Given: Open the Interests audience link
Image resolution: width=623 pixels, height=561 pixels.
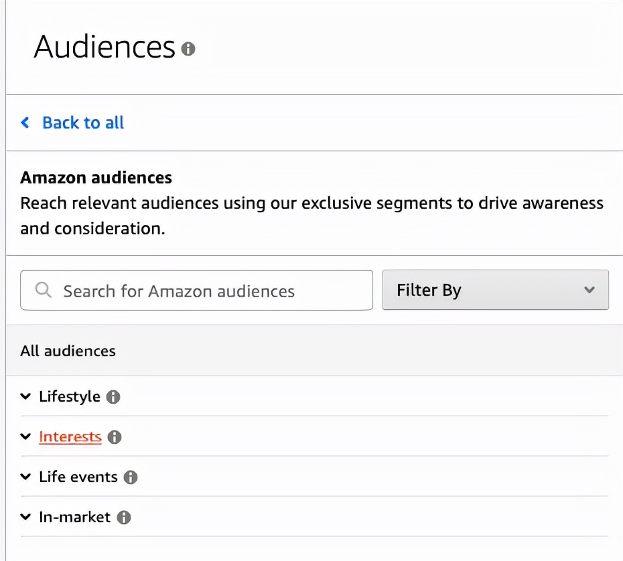Looking at the screenshot, I should 70,436.
